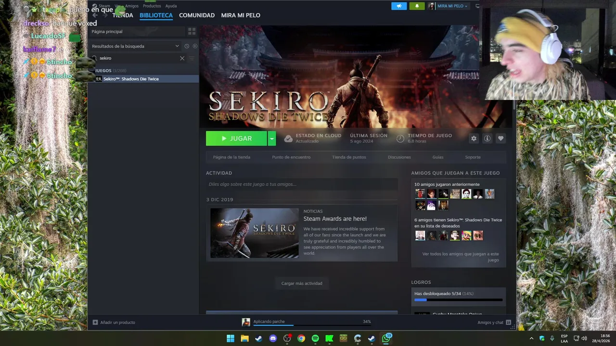616x346 pixels.
Task: Click the sekiro library search field
Action: pyautogui.click(x=138, y=58)
